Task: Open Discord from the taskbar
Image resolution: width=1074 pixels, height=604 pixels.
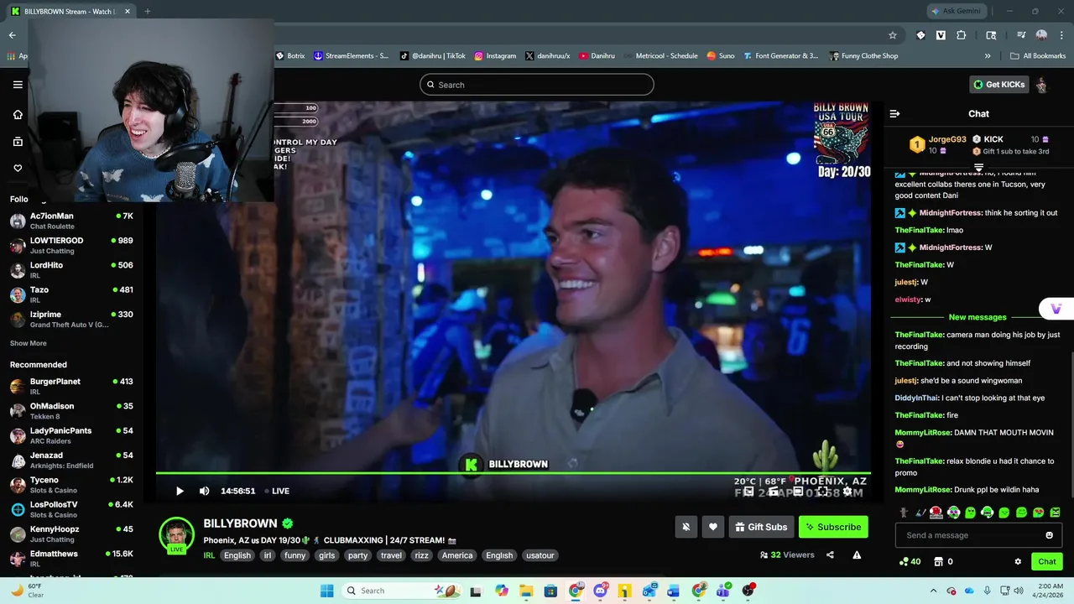Action: (600, 591)
